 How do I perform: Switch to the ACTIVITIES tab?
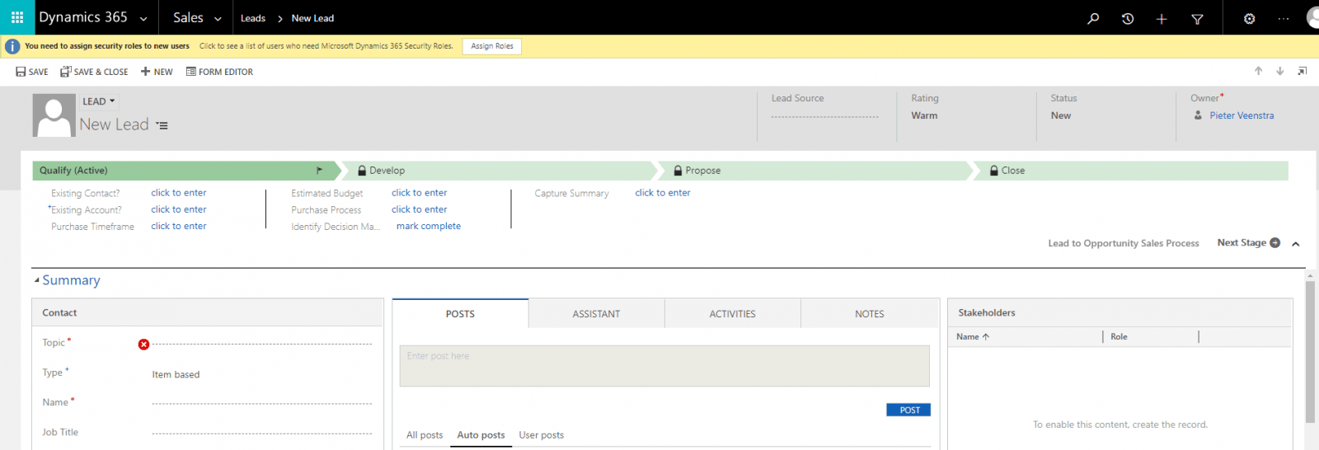click(733, 313)
